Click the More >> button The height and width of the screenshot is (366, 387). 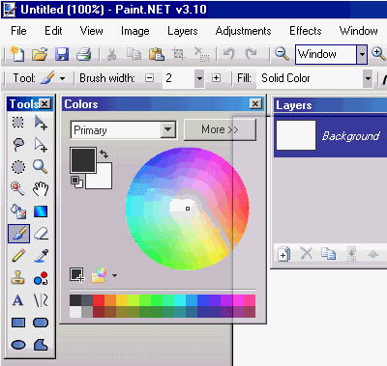(220, 129)
